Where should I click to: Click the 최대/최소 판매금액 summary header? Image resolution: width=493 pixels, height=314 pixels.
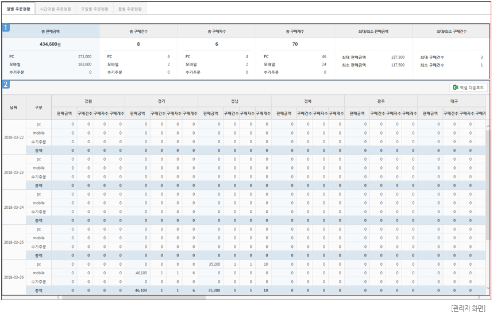click(373, 31)
